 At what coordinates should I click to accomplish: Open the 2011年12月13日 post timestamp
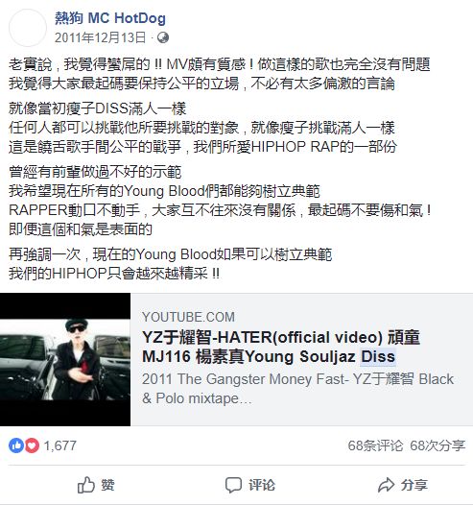click(100, 37)
